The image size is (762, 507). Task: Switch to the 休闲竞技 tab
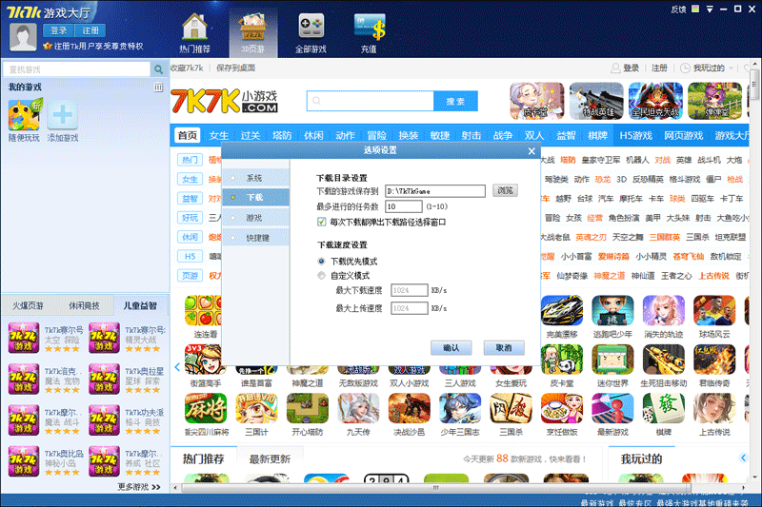[84, 305]
